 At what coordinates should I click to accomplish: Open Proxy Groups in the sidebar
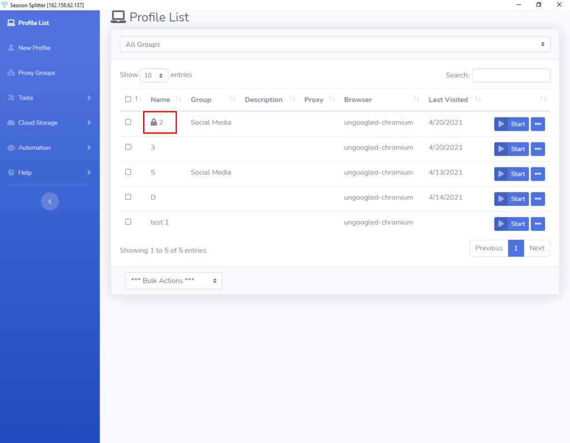point(37,73)
